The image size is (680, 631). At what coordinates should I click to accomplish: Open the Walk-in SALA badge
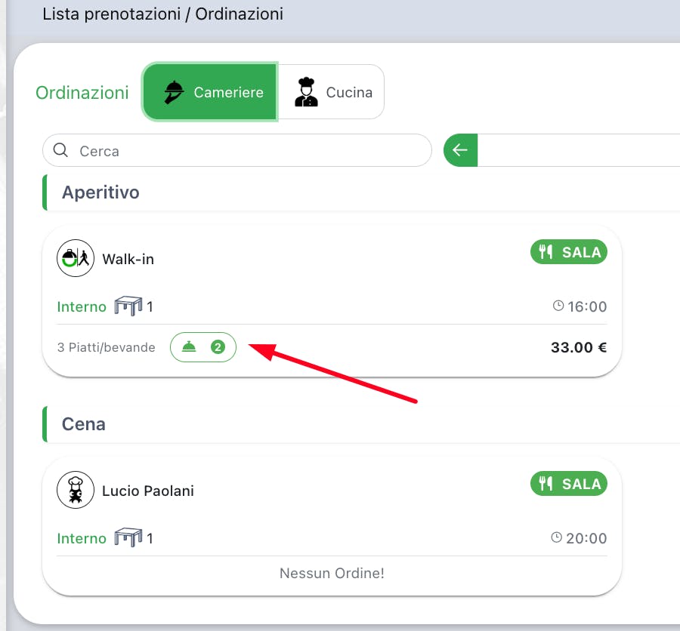(x=568, y=252)
